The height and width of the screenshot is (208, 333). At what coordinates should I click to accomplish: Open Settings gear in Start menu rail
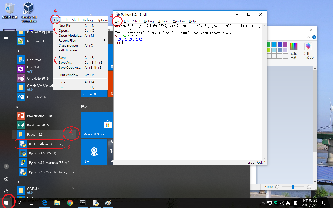6,179
